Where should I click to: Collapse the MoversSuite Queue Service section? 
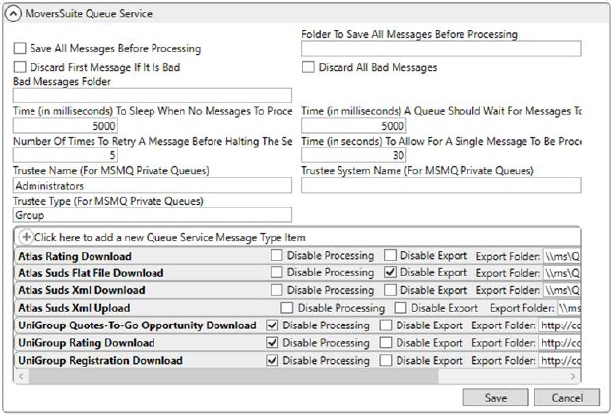point(15,14)
